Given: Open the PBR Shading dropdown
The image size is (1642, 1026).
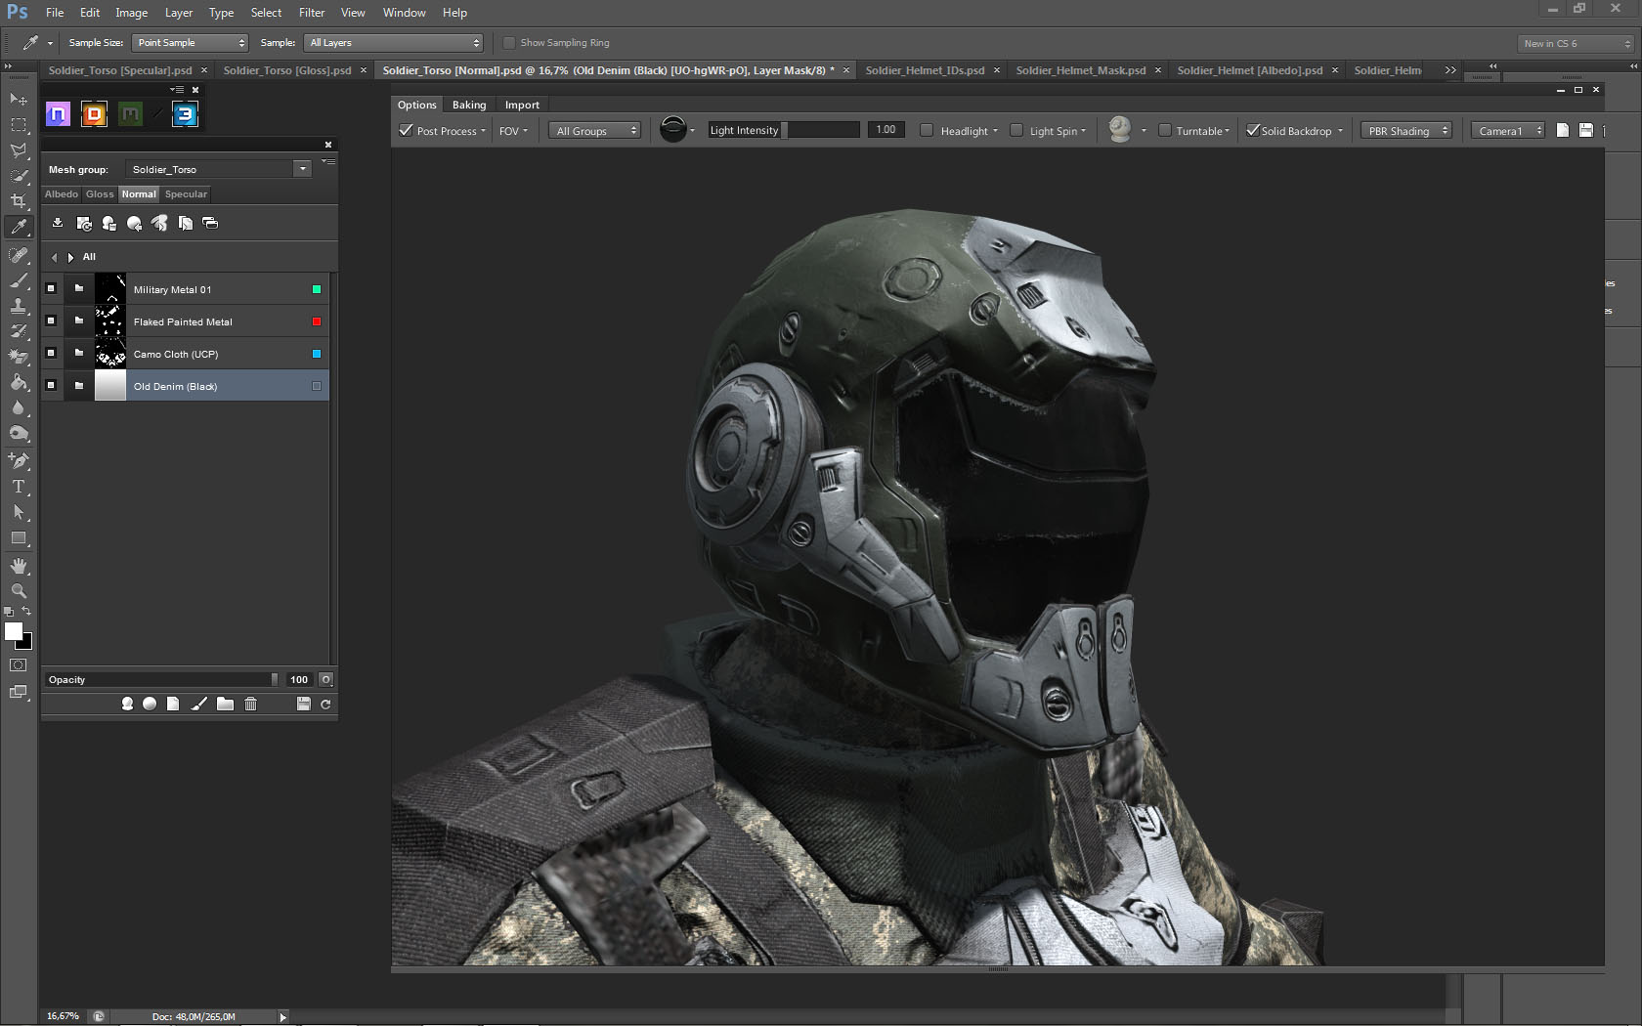Looking at the screenshot, I should (x=1405, y=131).
